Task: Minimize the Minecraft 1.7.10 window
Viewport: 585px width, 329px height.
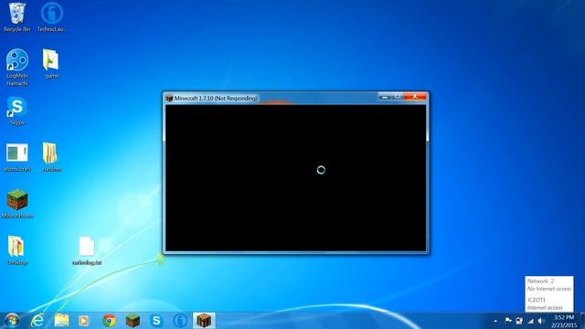Action: click(385, 97)
